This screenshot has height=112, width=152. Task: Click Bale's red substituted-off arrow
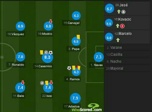coord(23,82)
